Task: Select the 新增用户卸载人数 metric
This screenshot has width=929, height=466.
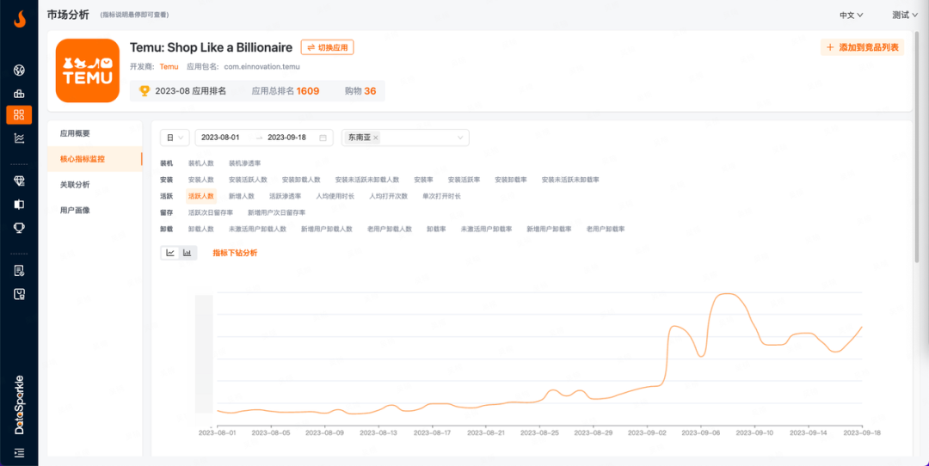Action: coord(327,230)
